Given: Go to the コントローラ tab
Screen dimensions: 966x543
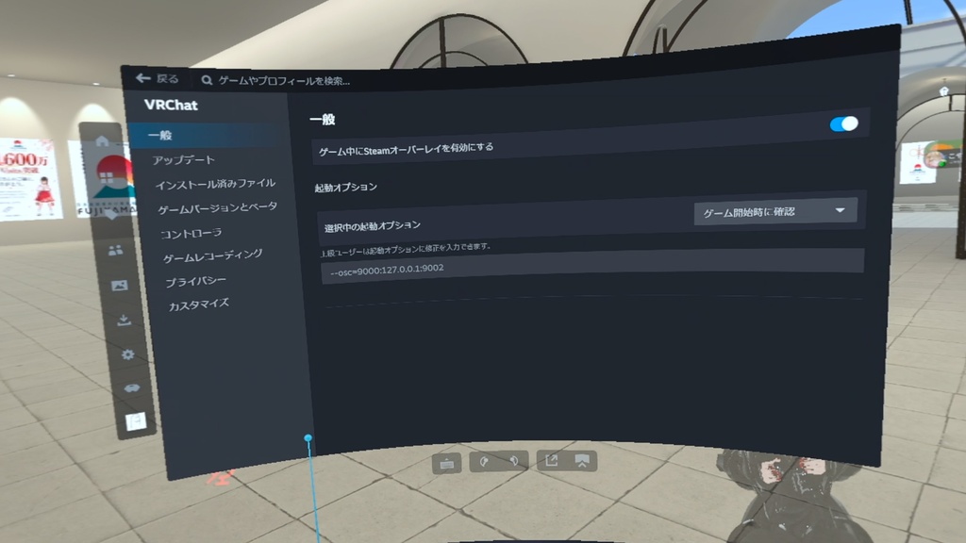Looking at the screenshot, I should click(x=191, y=234).
